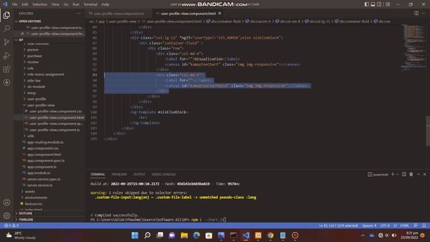Change indentation via Spaces: 4
This screenshot has height=242, width=430.
point(369,225)
